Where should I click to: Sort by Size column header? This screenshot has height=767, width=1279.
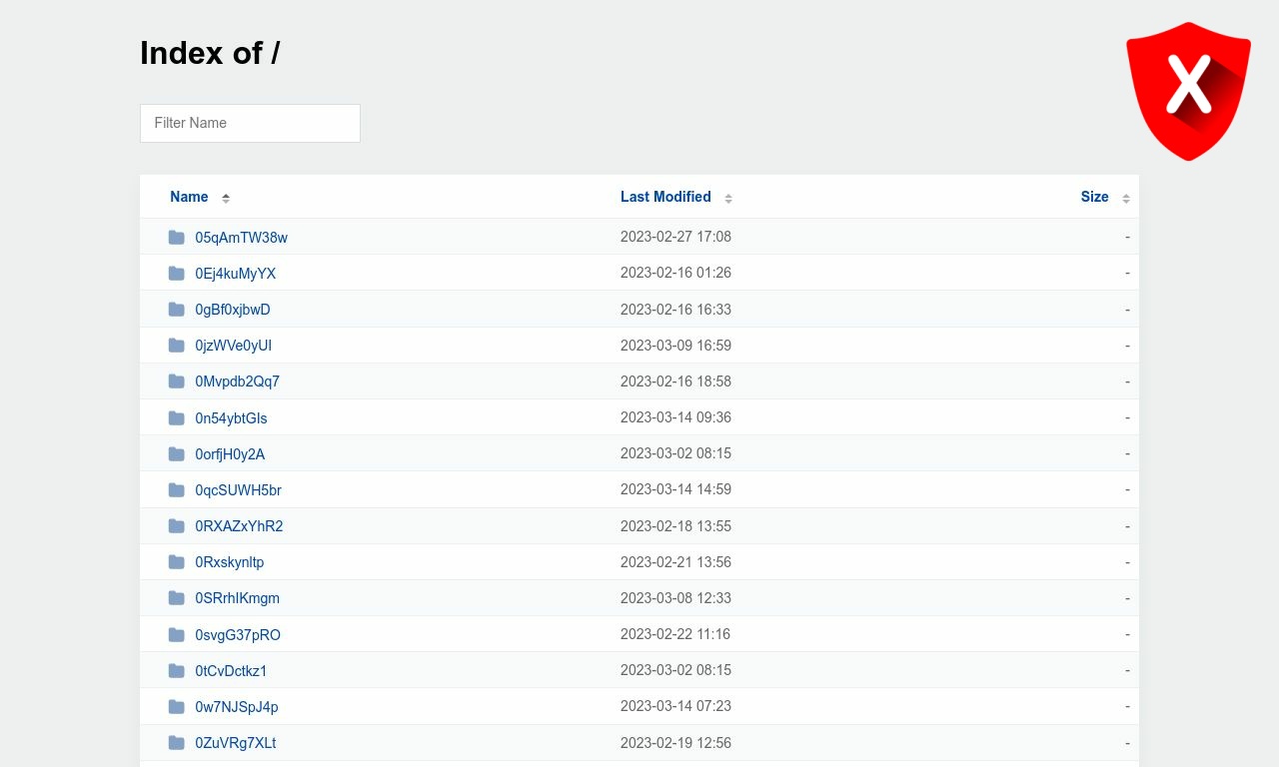[x=1094, y=197]
